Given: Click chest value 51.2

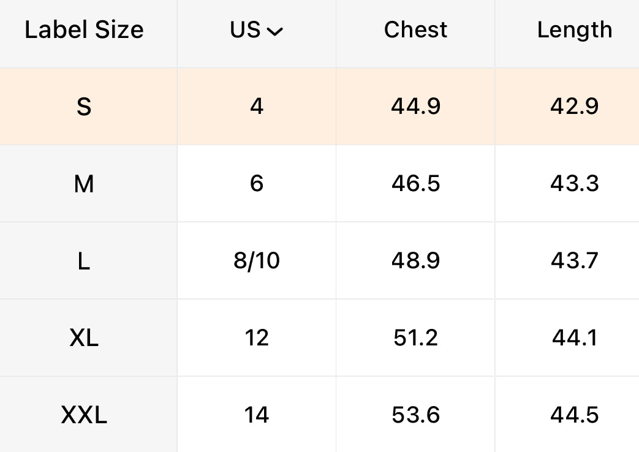Looking at the screenshot, I should pos(415,338).
